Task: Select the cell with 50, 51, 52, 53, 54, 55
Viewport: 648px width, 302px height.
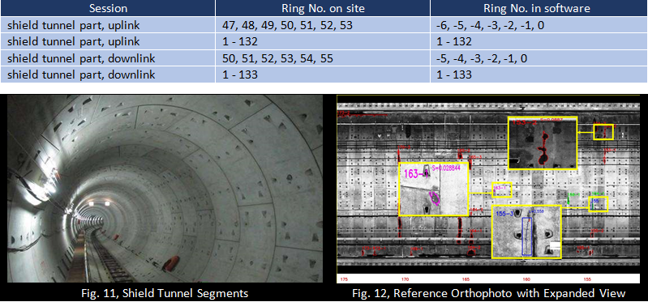Action: 323,58
